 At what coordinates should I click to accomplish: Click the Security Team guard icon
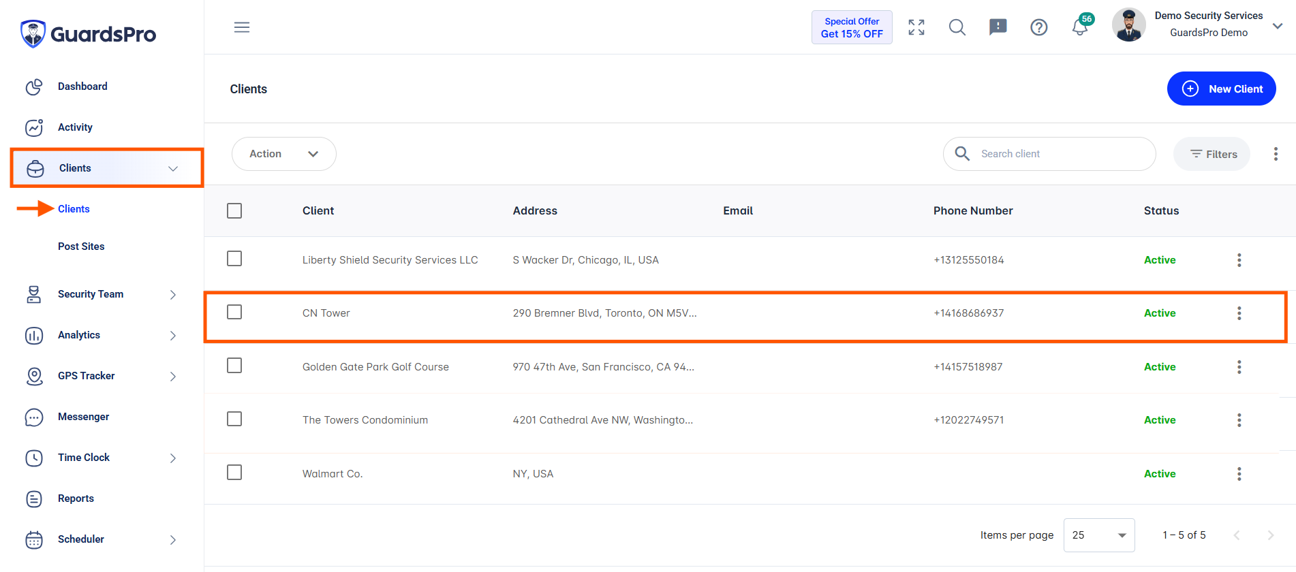point(34,294)
